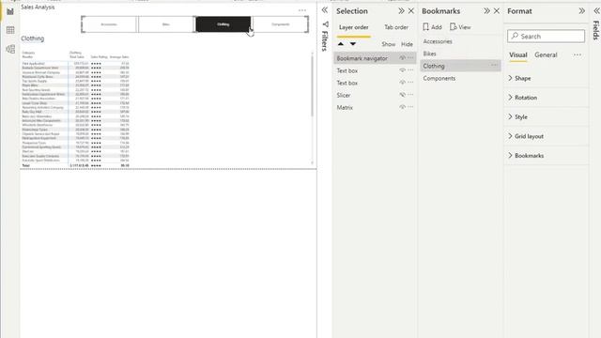Open second Text box layer options

[411, 83]
